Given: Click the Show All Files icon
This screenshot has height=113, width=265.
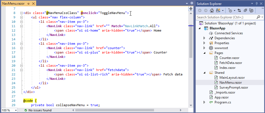Looking at the screenshot, I should point(252,10).
